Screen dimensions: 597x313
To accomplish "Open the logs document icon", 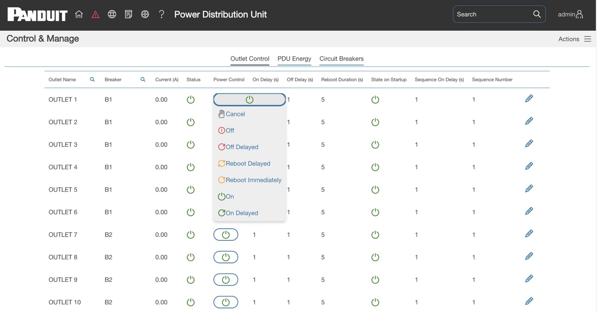I will point(128,14).
